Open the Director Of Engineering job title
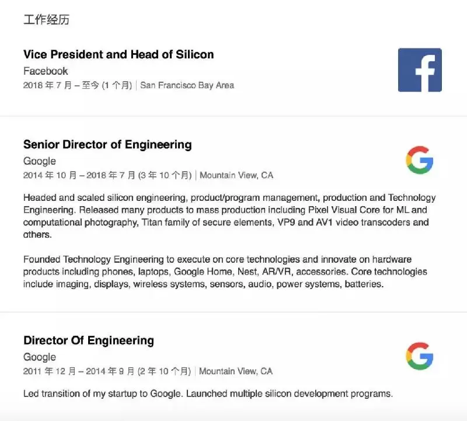 click(x=89, y=340)
